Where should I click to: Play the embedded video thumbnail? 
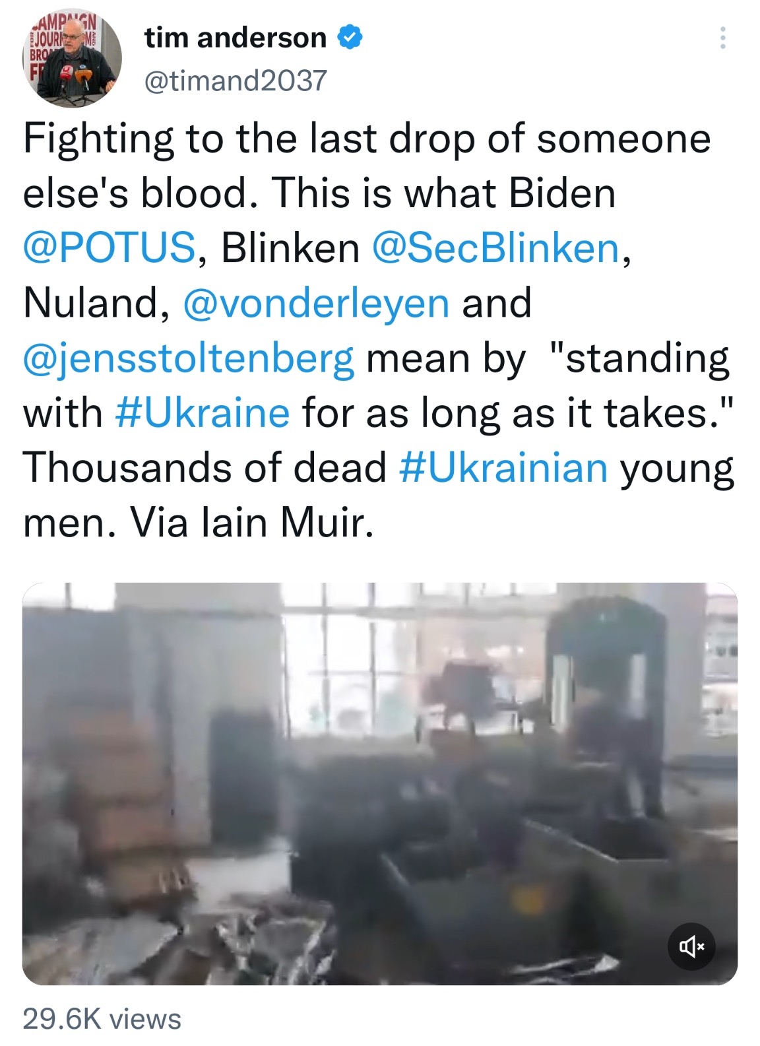380,783
